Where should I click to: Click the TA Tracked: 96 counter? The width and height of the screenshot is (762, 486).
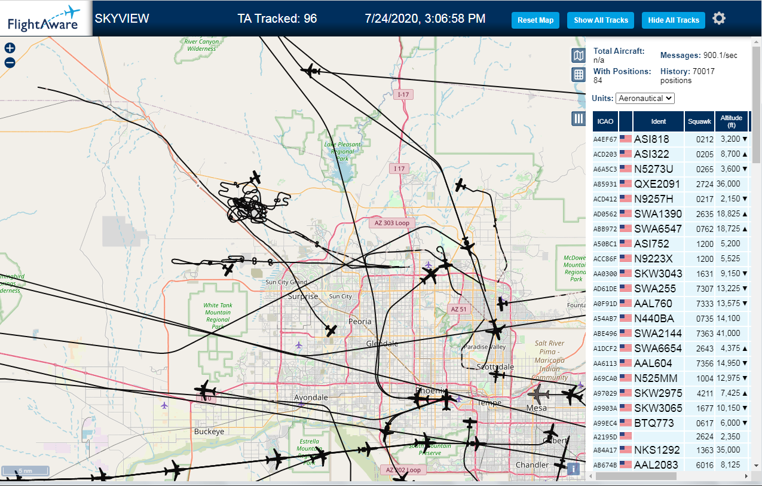pyautogui.click(x=277, y=19)
